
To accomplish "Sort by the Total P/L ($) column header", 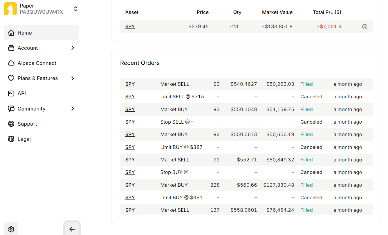I will pyautogui.click(x=327, y=12).
